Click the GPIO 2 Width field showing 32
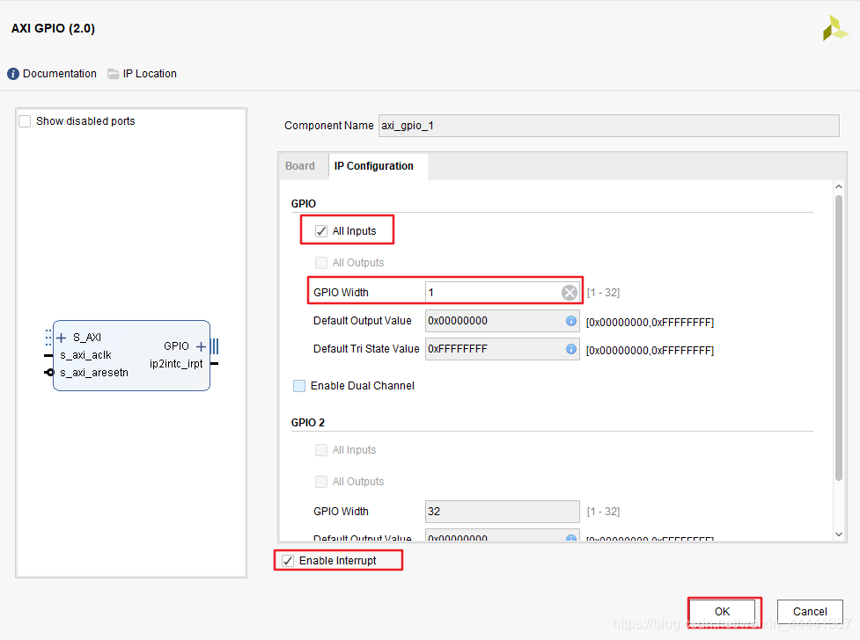This screenshot has width=860, height=640. [x=503, y=512]
